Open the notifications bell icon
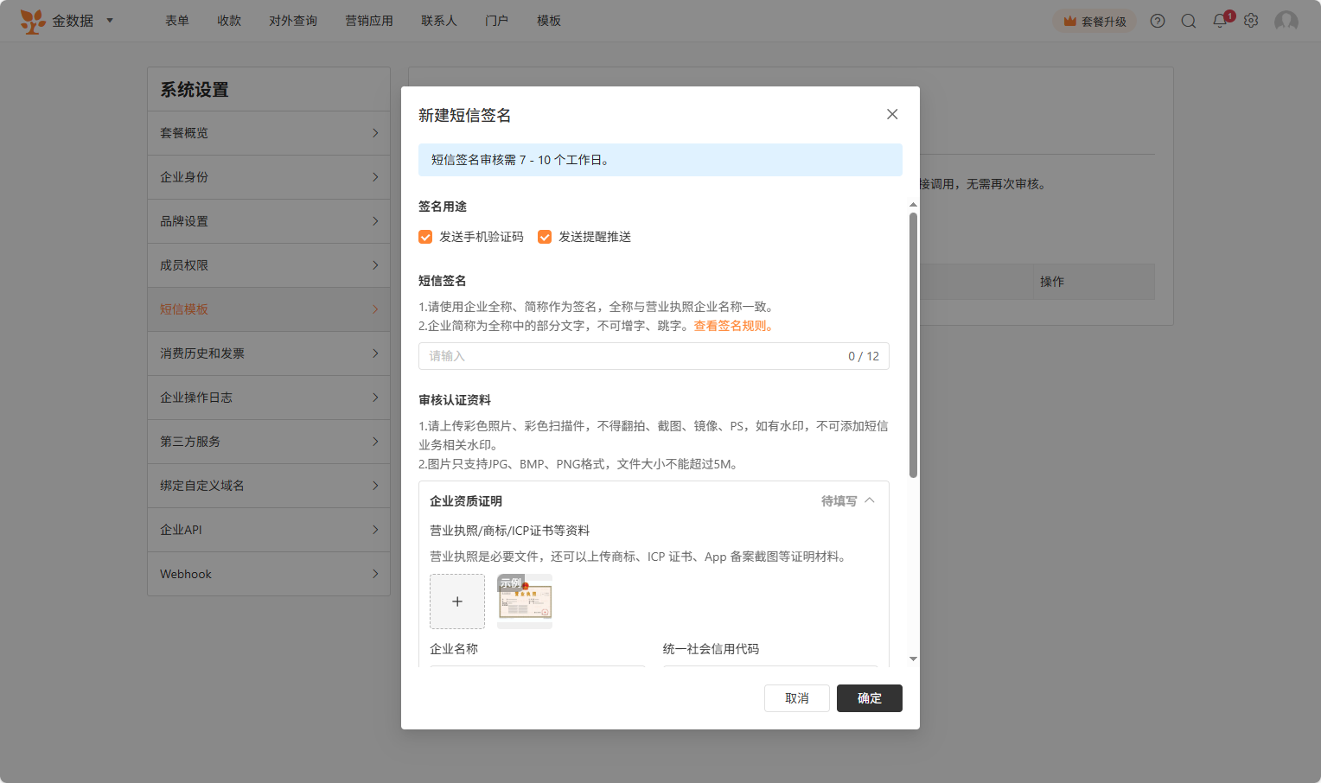The image size is (1321, 783). tap(1220, 21)
